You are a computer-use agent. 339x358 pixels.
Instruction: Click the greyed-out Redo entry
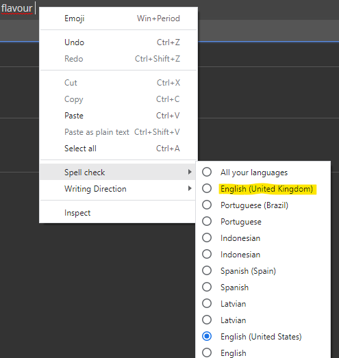(x=118, y=59)
